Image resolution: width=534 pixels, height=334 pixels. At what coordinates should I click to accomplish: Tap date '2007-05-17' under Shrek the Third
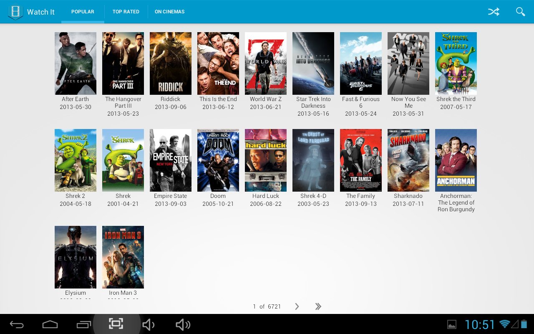click(x=456, y=107)
